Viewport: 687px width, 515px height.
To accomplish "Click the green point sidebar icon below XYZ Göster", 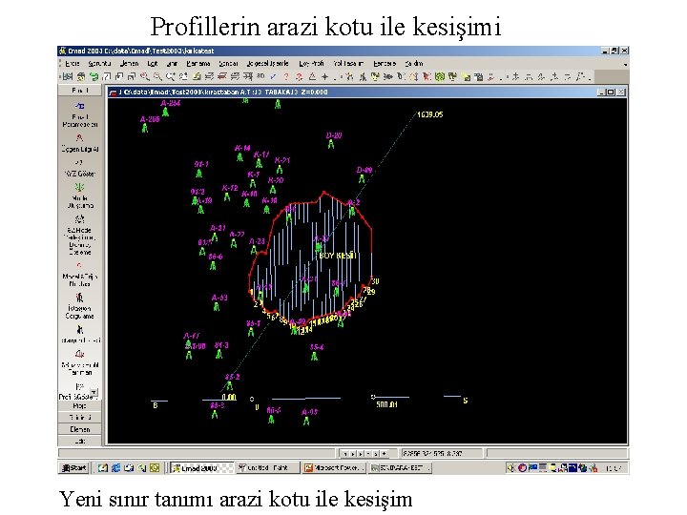I will click(79, 188).
